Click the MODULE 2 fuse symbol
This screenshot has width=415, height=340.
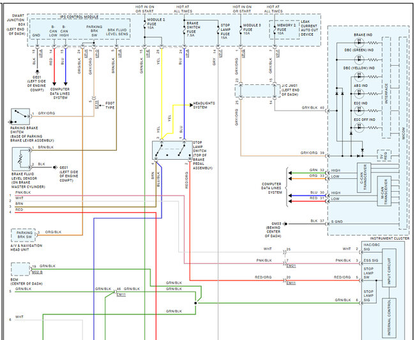[144, 26]
